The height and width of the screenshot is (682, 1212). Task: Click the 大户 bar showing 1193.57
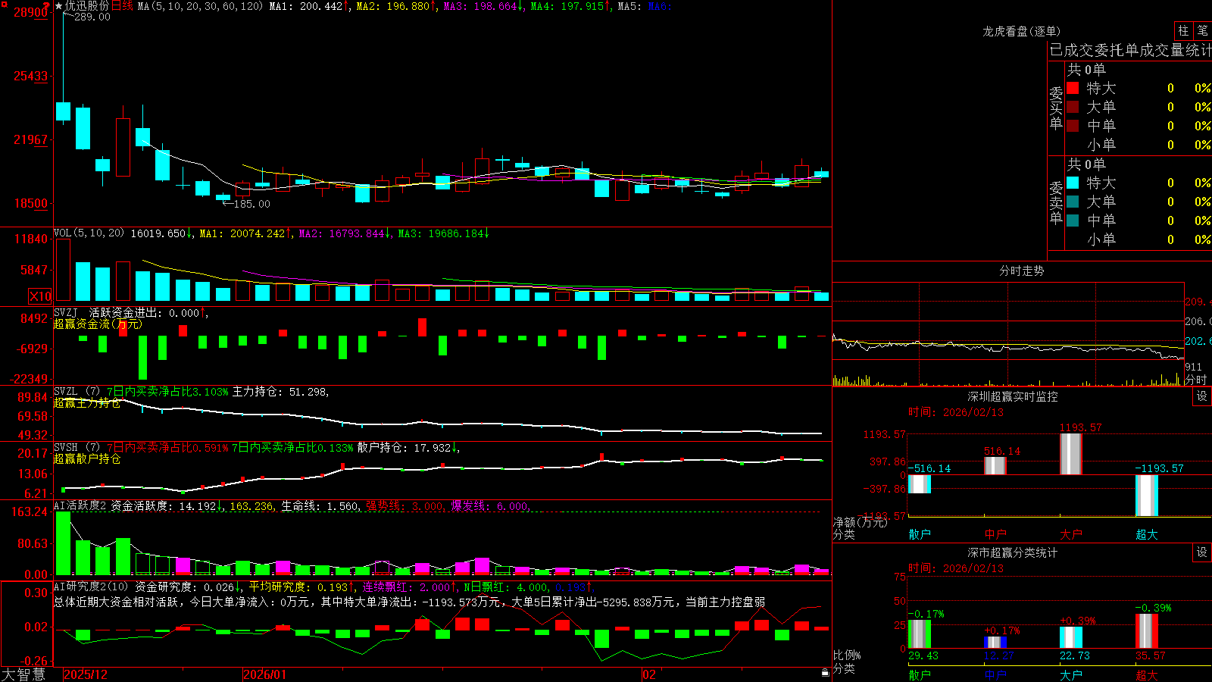click(1071, 455)
